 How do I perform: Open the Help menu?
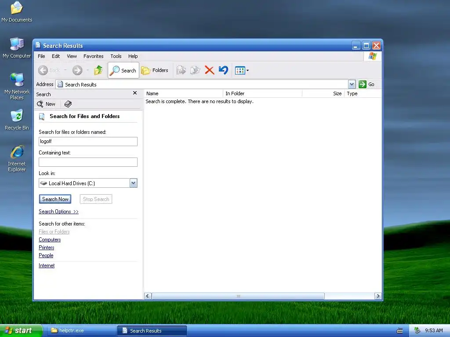(133, 56)
